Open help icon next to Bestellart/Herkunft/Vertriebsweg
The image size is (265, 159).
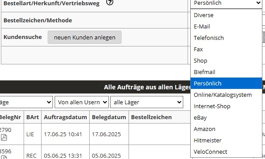pos(110,2)
